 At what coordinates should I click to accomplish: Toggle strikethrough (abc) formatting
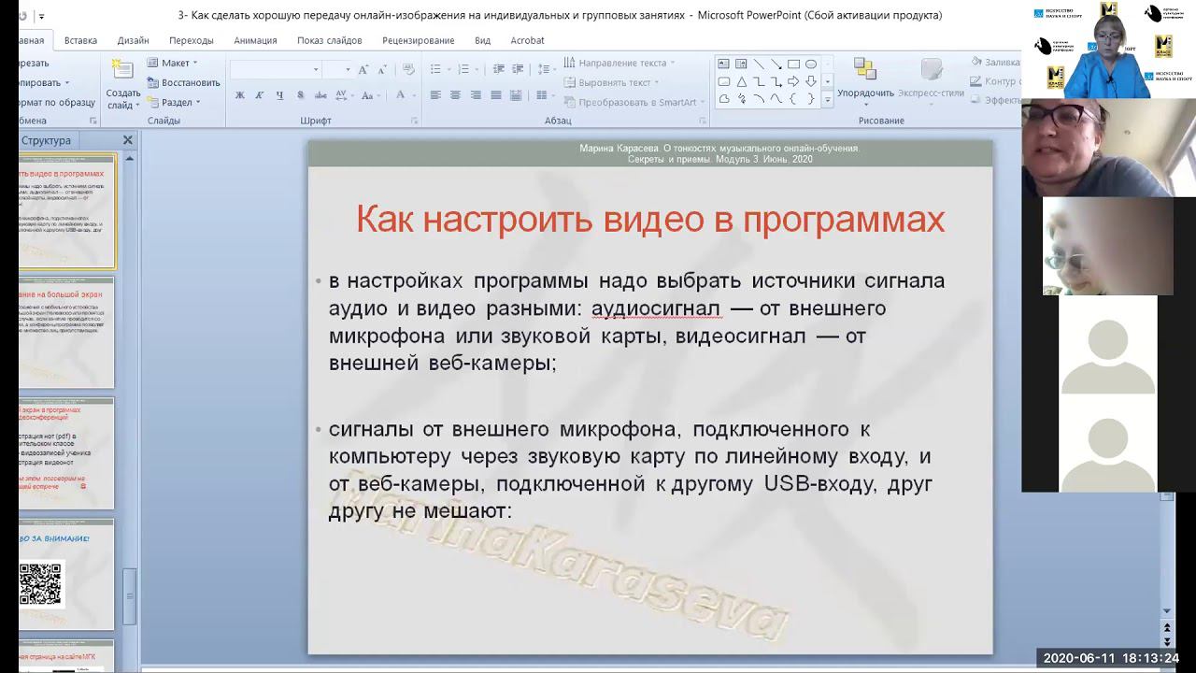(x=320, y=94)
